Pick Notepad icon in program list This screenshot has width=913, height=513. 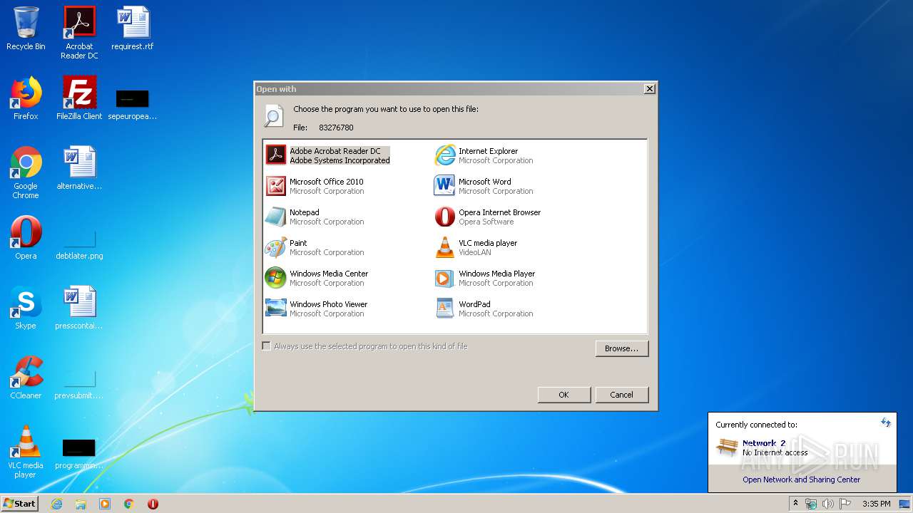(x=276, y=216)
